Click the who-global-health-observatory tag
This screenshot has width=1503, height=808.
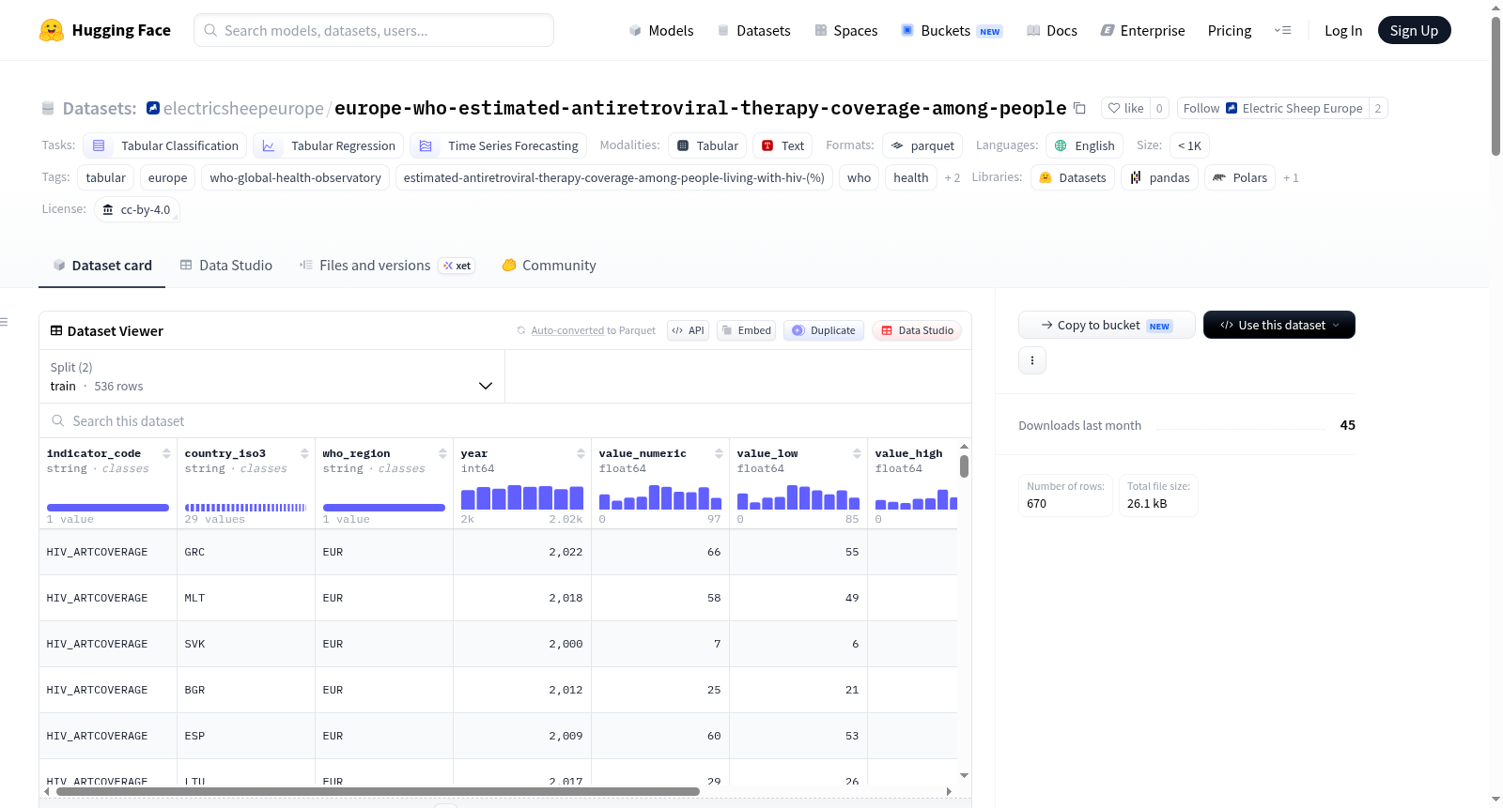tap(295, 177)
